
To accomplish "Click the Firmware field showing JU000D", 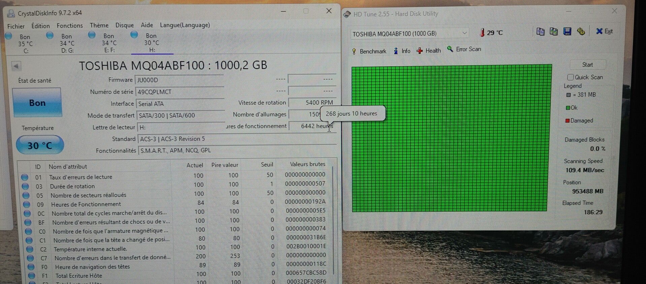I will point(180,80).
